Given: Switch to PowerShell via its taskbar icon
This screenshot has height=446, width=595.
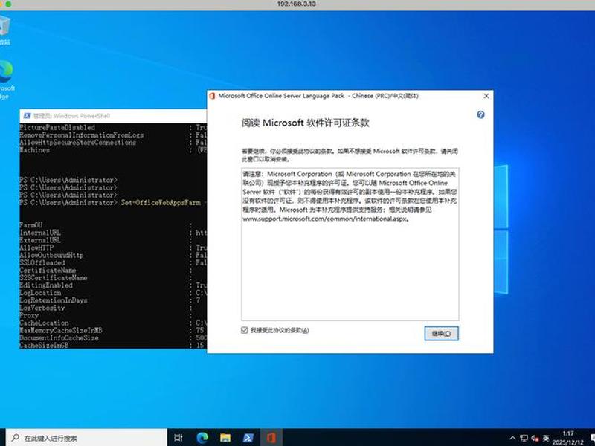Looking at the screenshot, I should (248, 438).
